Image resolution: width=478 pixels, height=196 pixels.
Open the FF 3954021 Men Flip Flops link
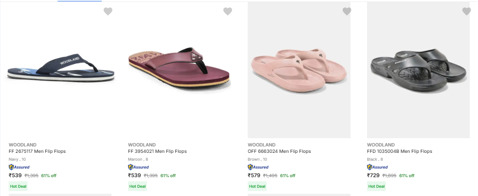(157, 151)
